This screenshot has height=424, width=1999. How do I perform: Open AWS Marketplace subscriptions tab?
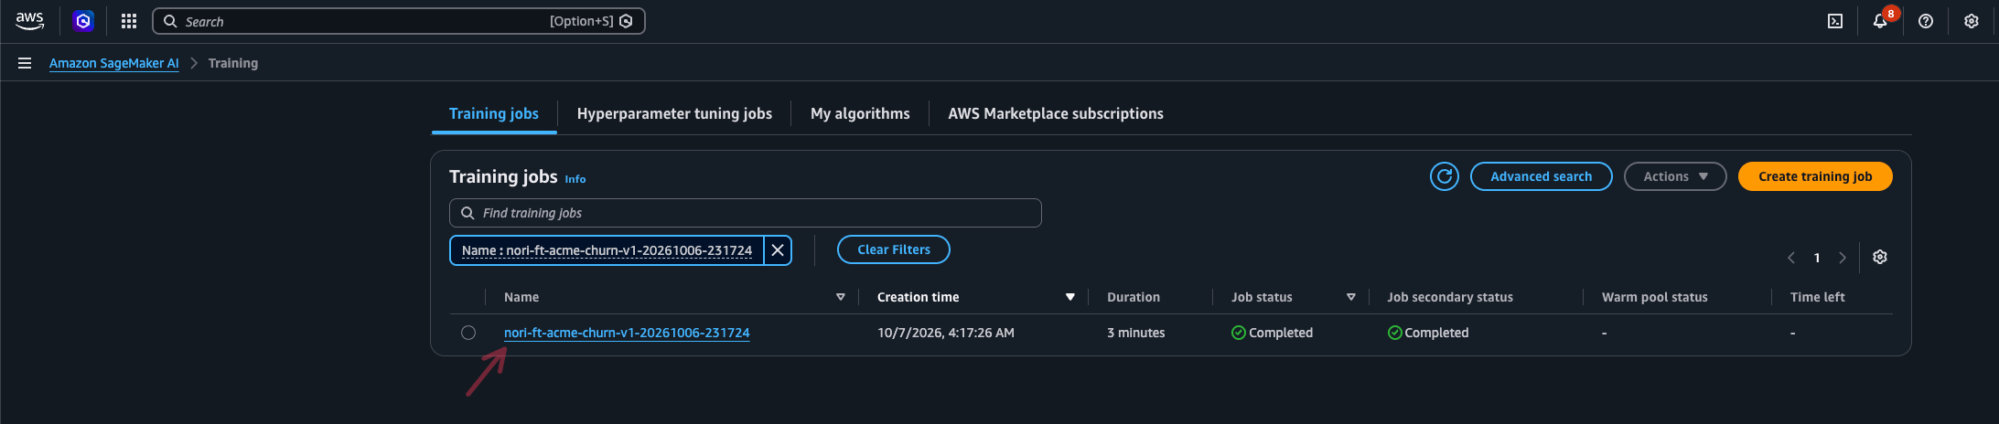[1056, 113]
